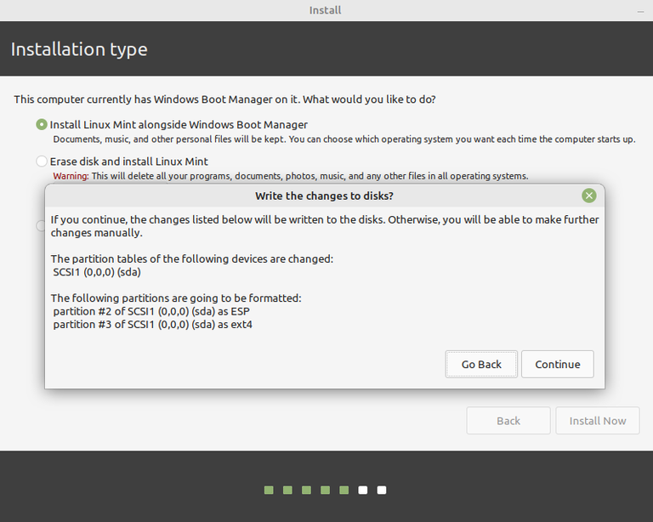
Task: Click the "Installation type" page heading
Action: (x=79, y=49)
